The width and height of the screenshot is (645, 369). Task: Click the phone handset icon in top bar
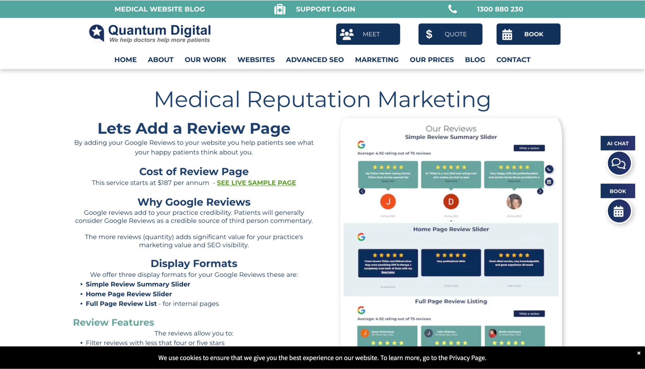point(453,9)
